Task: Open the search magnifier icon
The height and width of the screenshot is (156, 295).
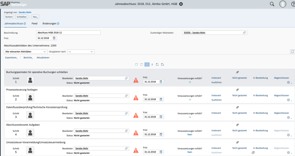Action: (x=272, y=4)
